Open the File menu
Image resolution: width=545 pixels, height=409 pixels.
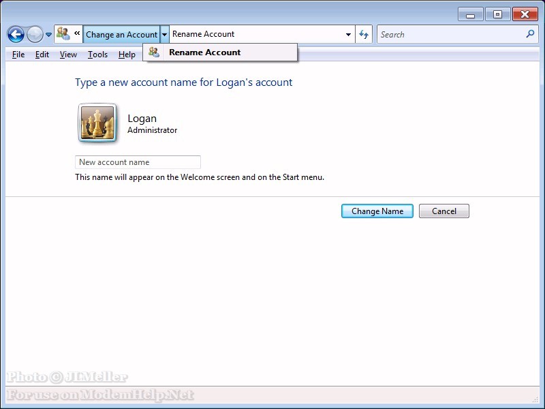[18, 55]
